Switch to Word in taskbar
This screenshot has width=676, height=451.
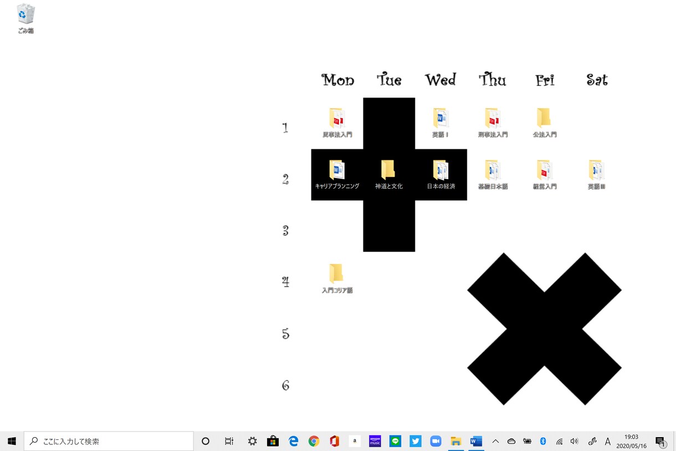[x=477, y=441]
